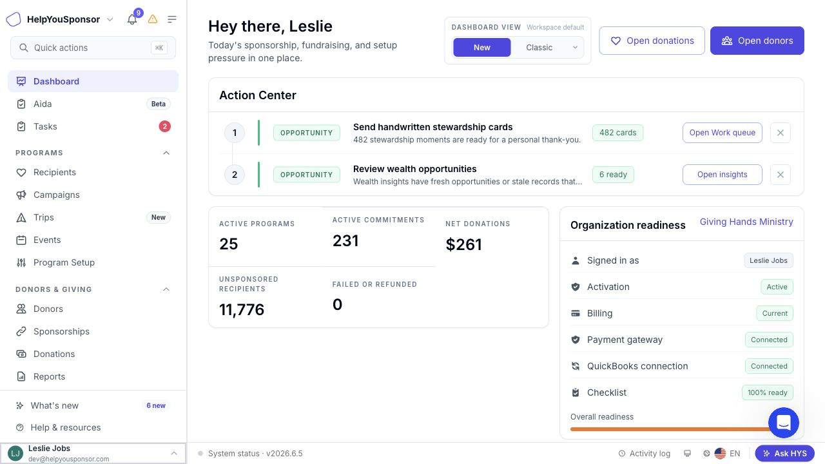Change language using the EN flag selector

727,454
